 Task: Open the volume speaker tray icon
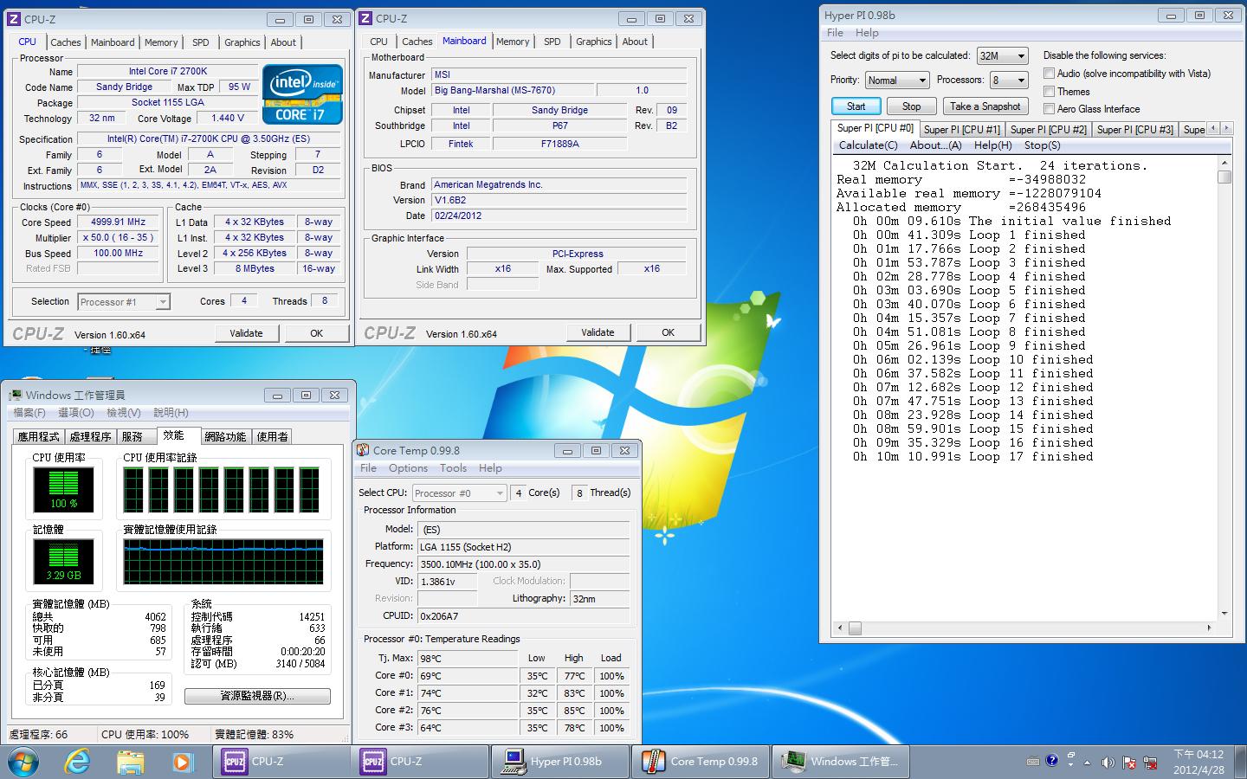coord(1108,763)
